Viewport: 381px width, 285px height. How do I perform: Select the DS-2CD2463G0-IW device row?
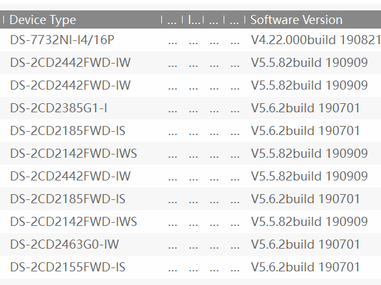(x=190, y=244)
